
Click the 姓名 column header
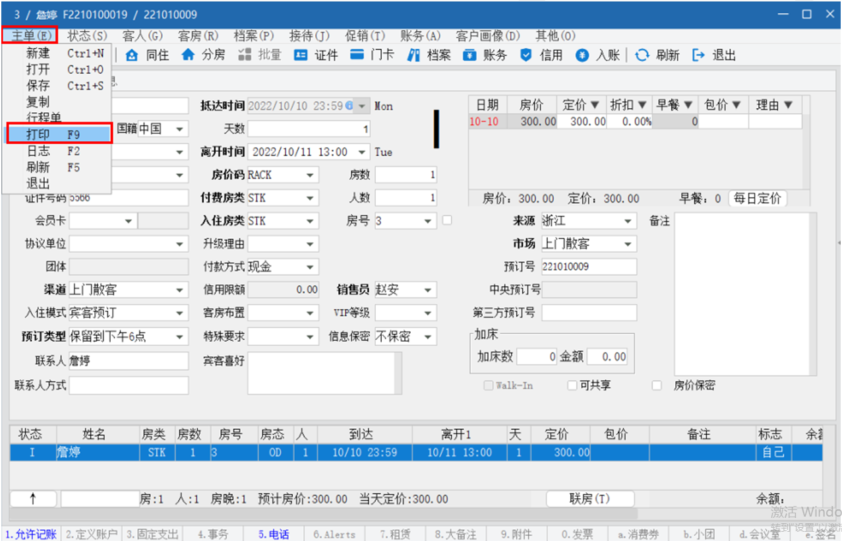[98, 434]
